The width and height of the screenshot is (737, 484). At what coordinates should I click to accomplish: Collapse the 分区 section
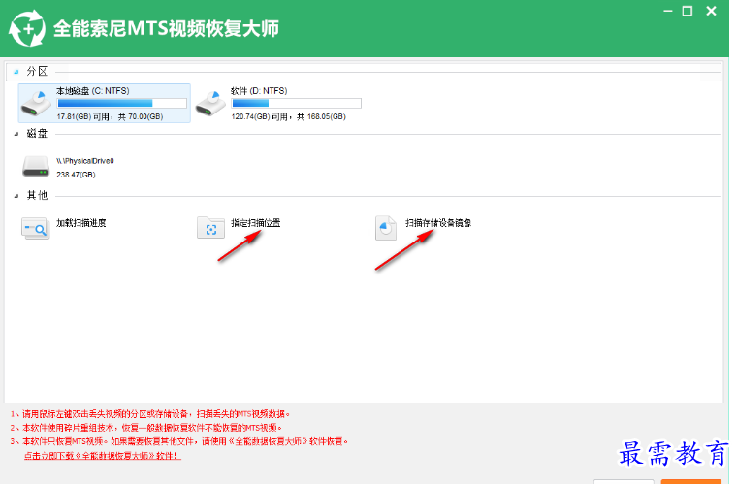pos(16,71)
